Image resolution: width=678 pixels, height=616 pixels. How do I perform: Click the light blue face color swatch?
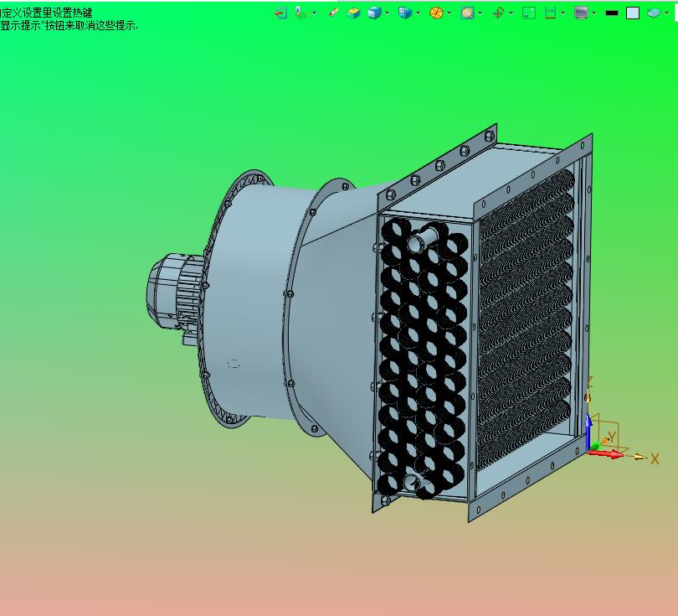[x=633, y=13]
